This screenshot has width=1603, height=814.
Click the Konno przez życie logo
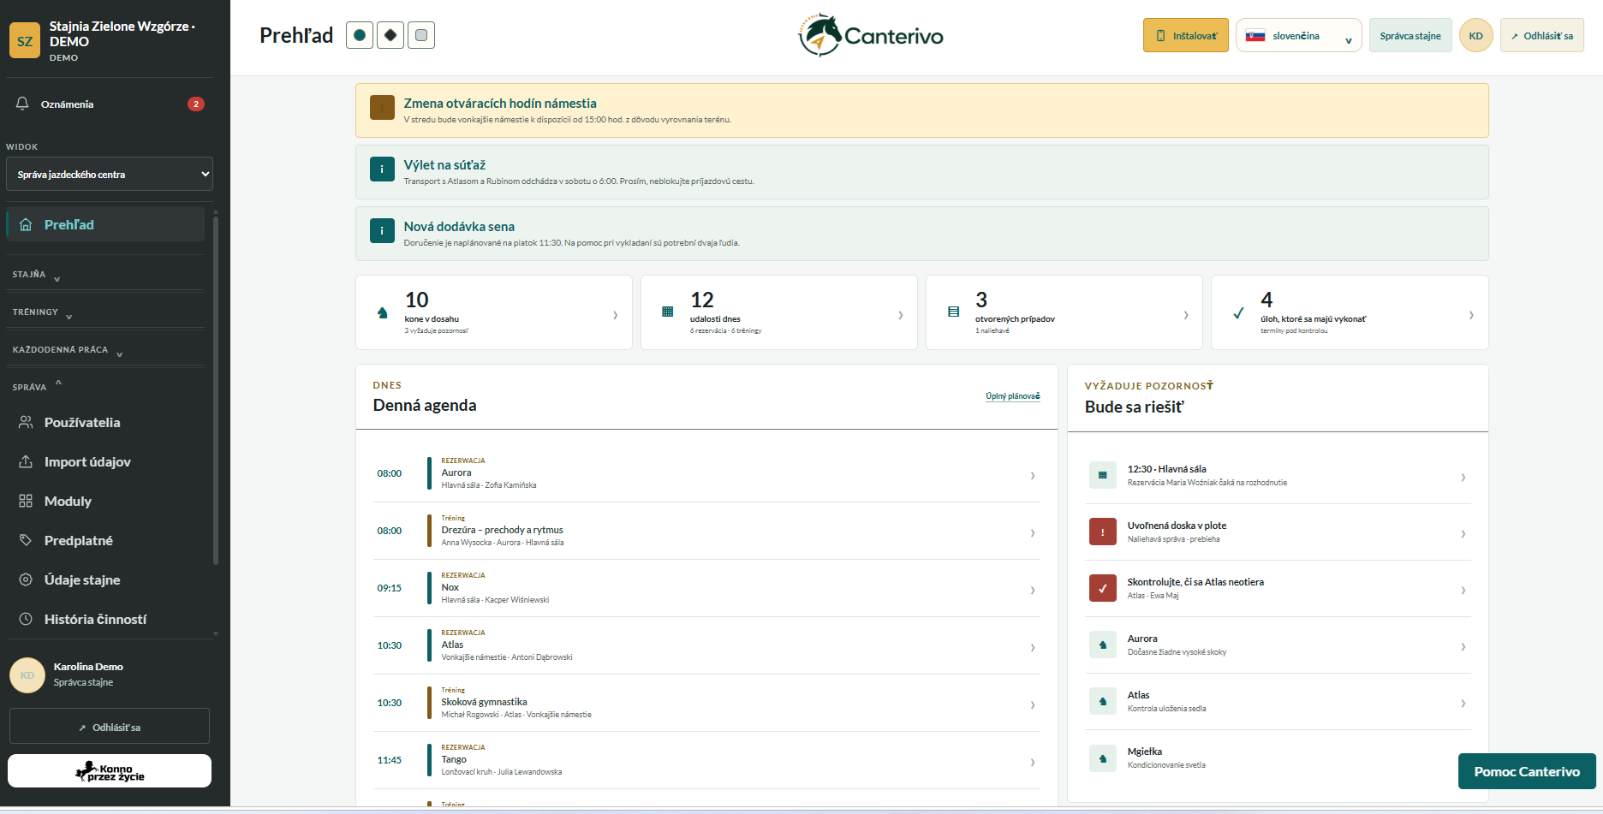(x=110, y=771)
